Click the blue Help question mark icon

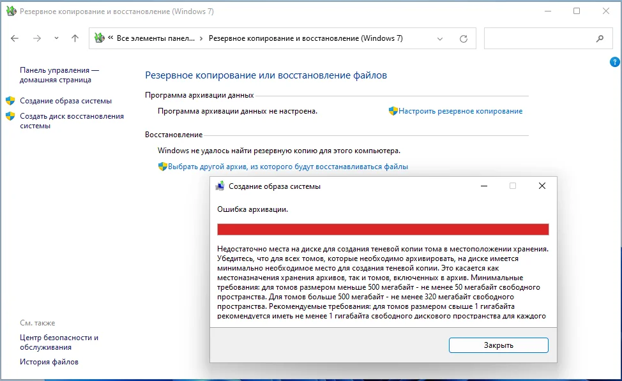614,62
